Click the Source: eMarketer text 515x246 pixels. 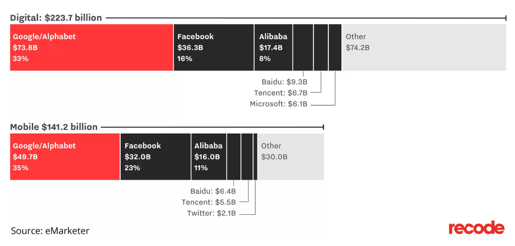[50, 230]
